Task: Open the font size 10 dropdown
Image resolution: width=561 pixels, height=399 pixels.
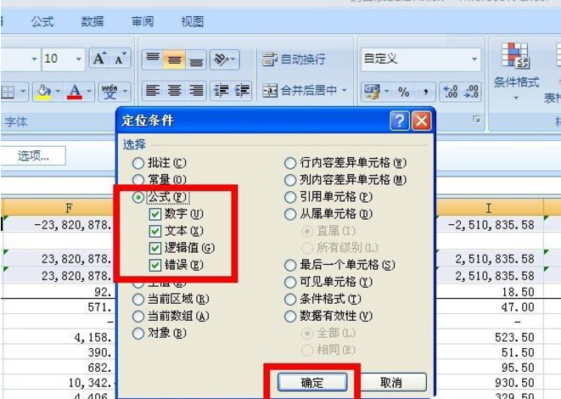Action: [x=78, y=59]
